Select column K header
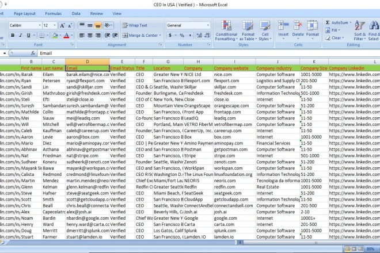 (x=314, y=62)
